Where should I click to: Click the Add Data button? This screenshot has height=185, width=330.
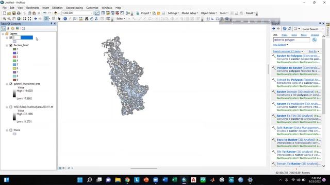coord(56,13)
